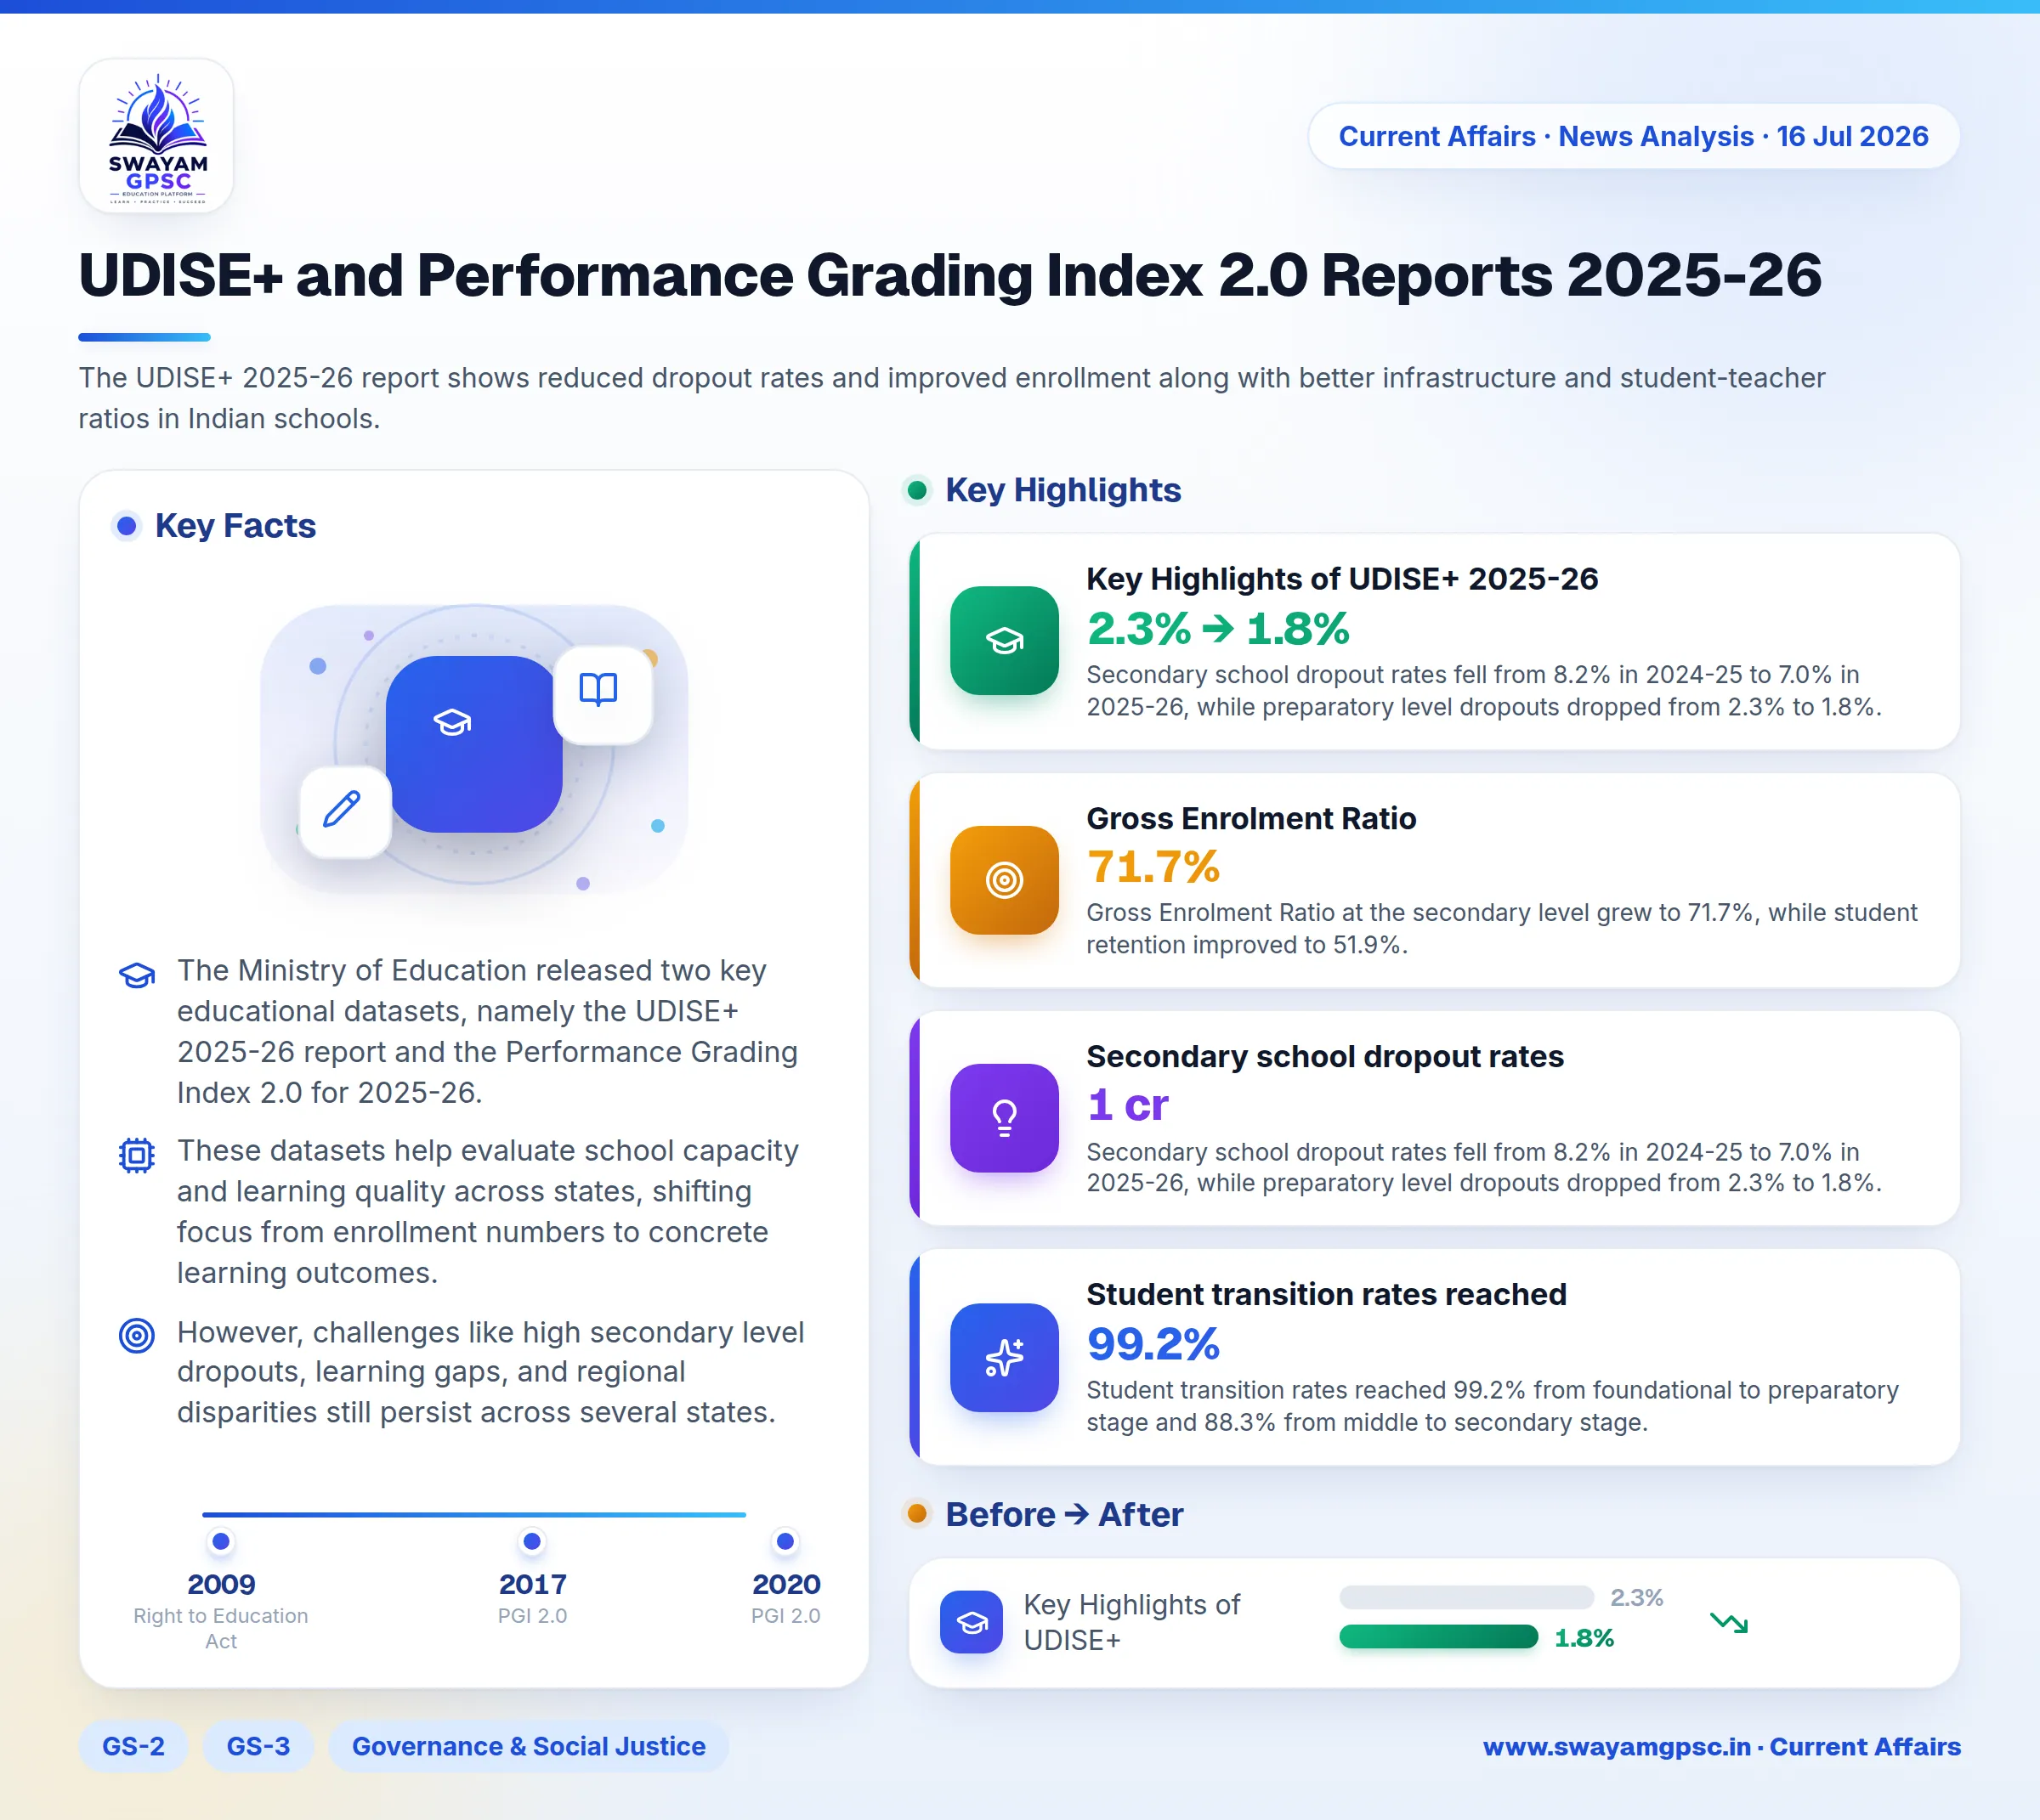Click the 'Right to Education Act' timeline label
The width and height of the screenshot is (2040, 1820).
tap(221, 1628)
